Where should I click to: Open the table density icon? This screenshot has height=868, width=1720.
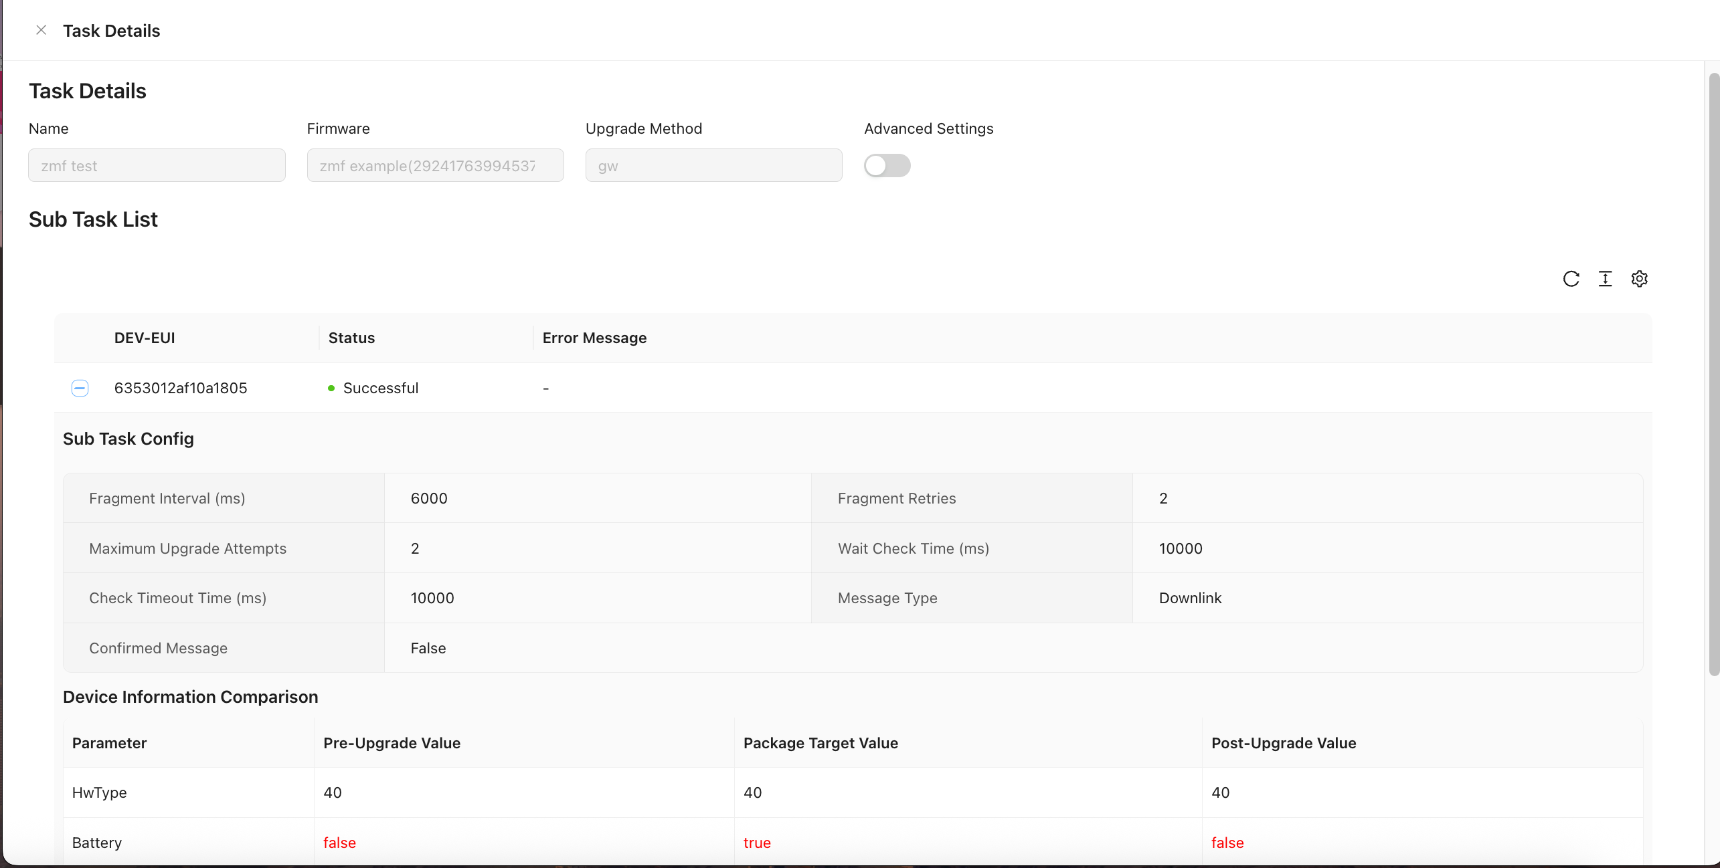point(1605,279)
